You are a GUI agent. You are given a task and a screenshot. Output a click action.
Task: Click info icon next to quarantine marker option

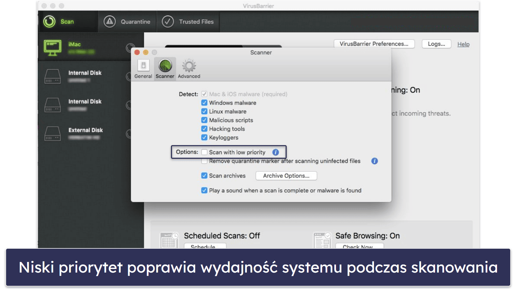(375, 161)
